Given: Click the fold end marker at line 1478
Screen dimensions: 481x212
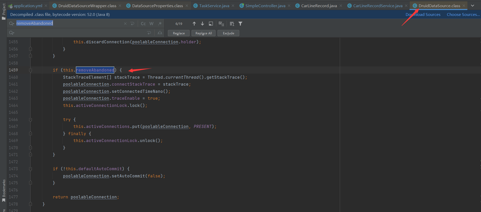Looking at the screenshot, I should 30,204.
